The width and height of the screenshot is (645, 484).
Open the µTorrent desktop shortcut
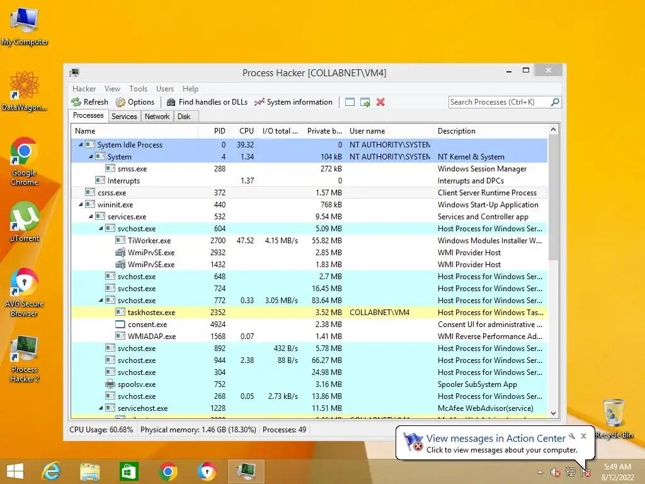(x=25, y=222)
